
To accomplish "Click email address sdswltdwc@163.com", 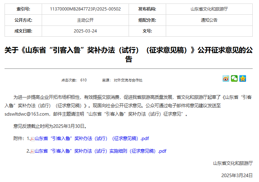I will [x=27, y=114].
